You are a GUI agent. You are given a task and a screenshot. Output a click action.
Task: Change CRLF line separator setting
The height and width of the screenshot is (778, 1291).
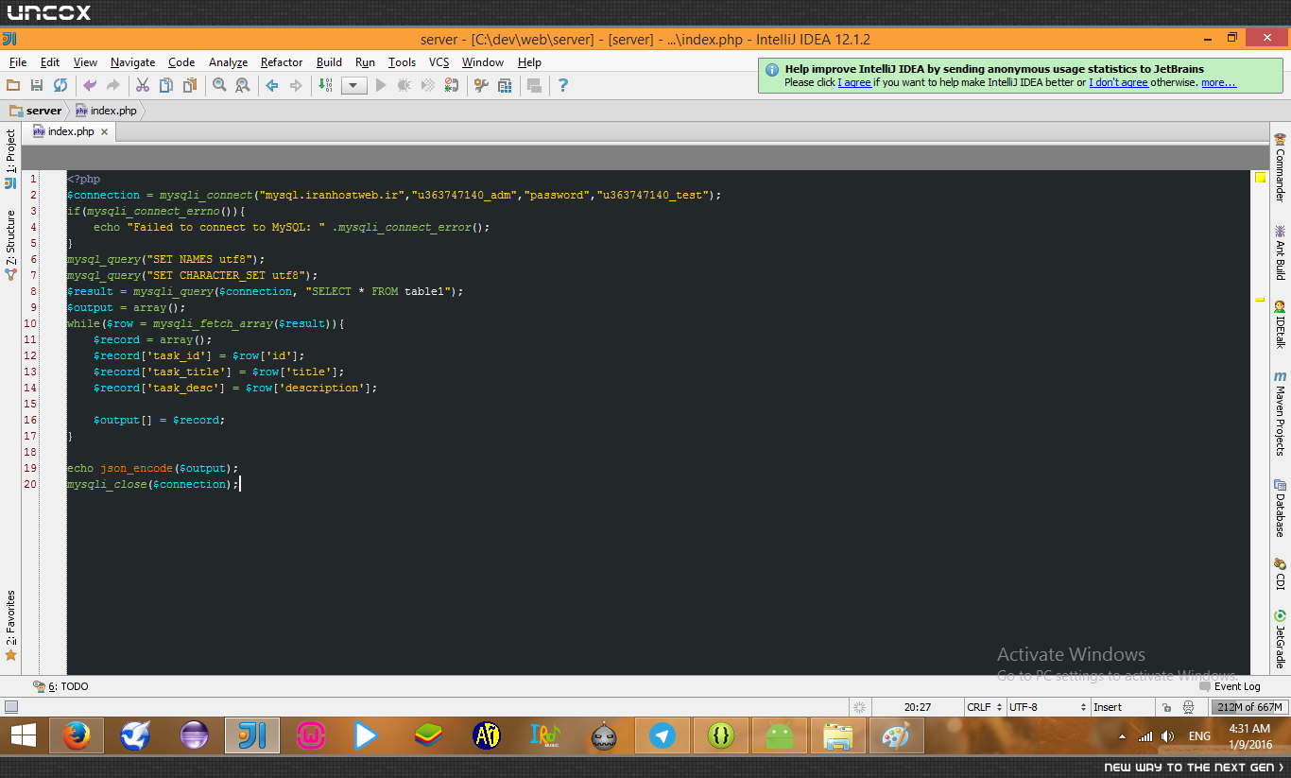coord(983,707)
